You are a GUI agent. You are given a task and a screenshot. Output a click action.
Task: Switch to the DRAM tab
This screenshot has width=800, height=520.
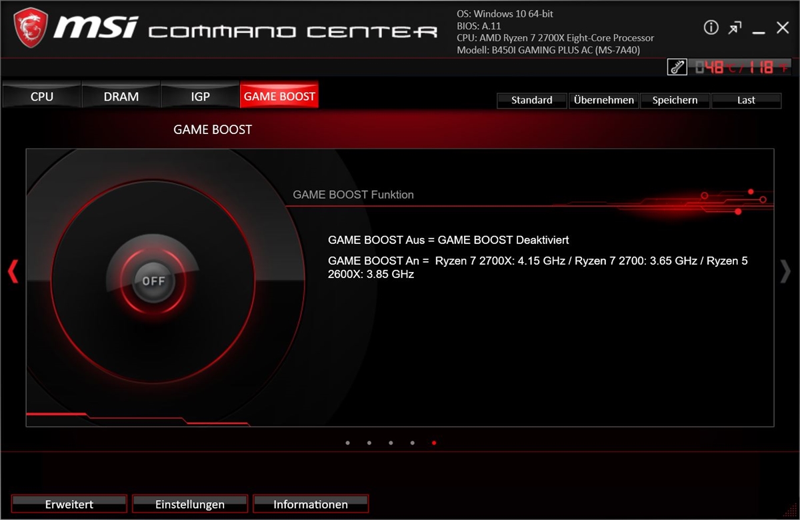point(121,97)
